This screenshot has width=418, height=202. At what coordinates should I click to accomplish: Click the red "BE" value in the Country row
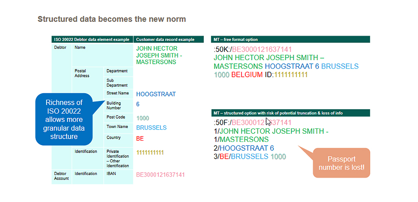[140, 139]
